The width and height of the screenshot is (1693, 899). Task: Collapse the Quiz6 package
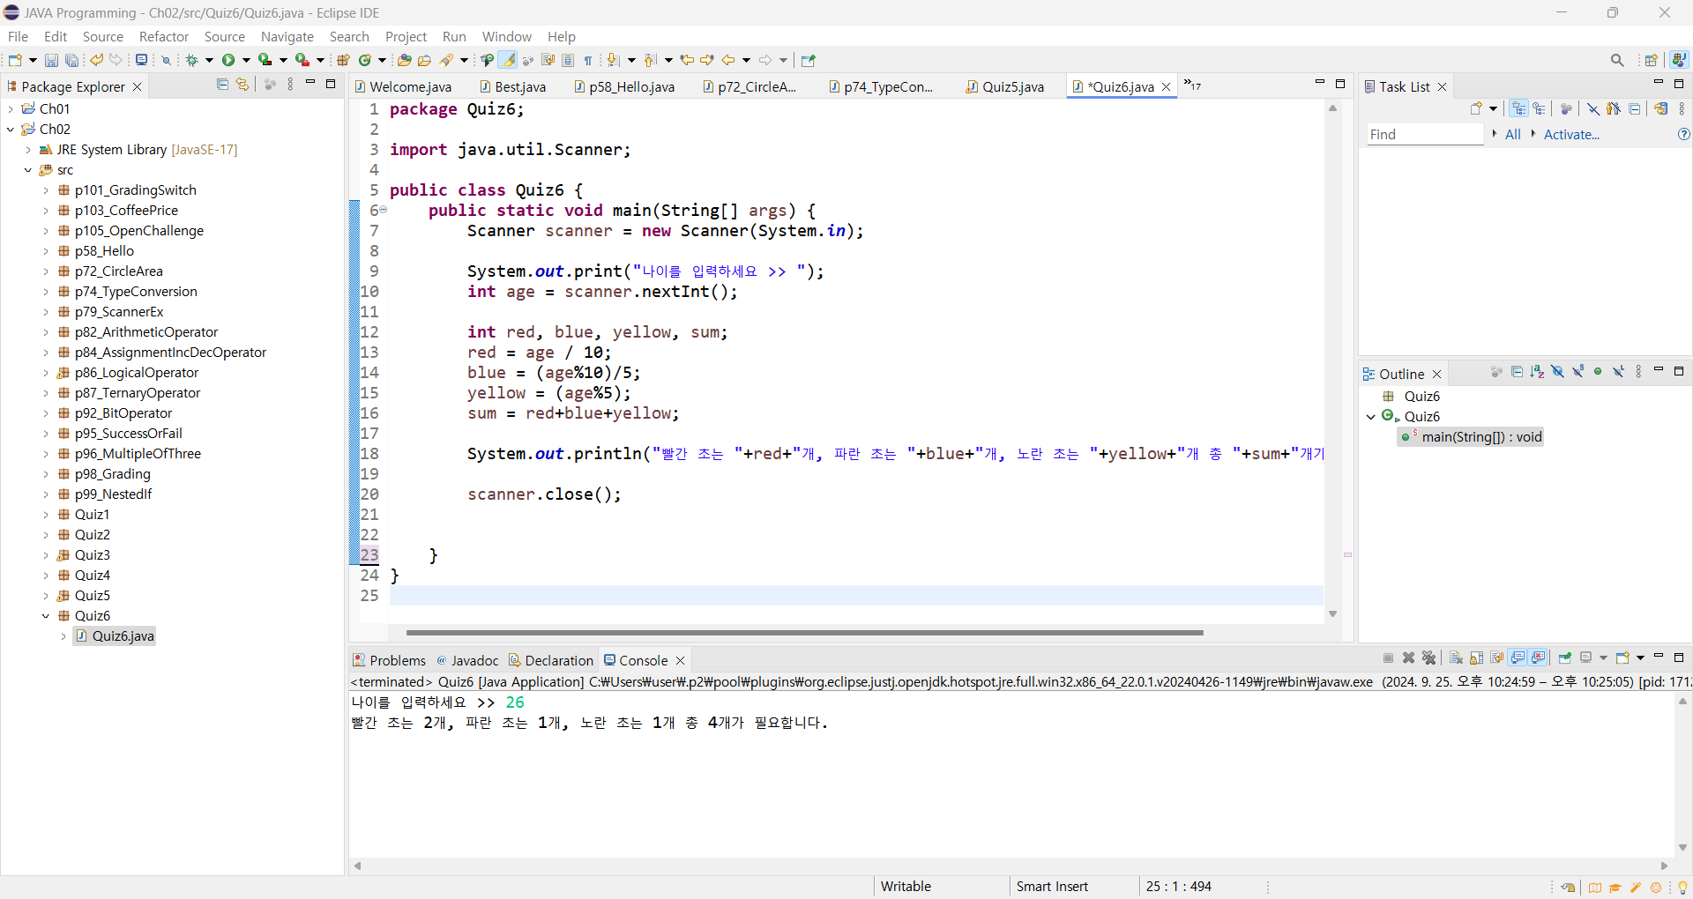pyautogui.click(x=46, y=616)
